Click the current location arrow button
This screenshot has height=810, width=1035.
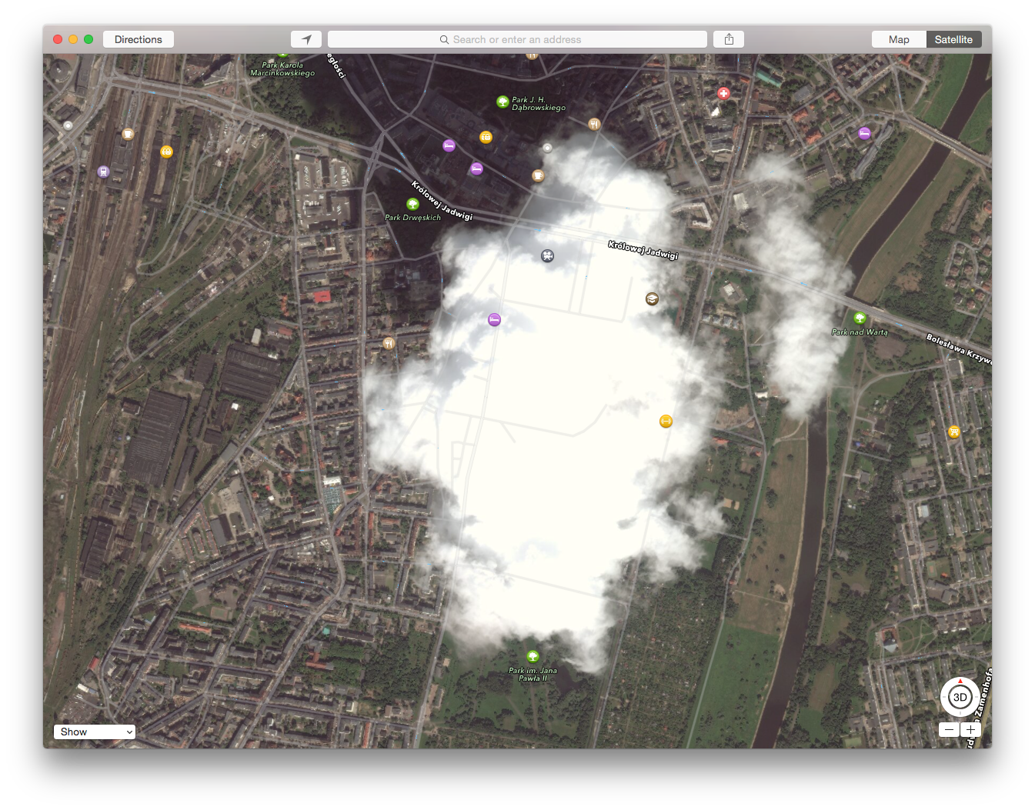[x=306, y=39]
